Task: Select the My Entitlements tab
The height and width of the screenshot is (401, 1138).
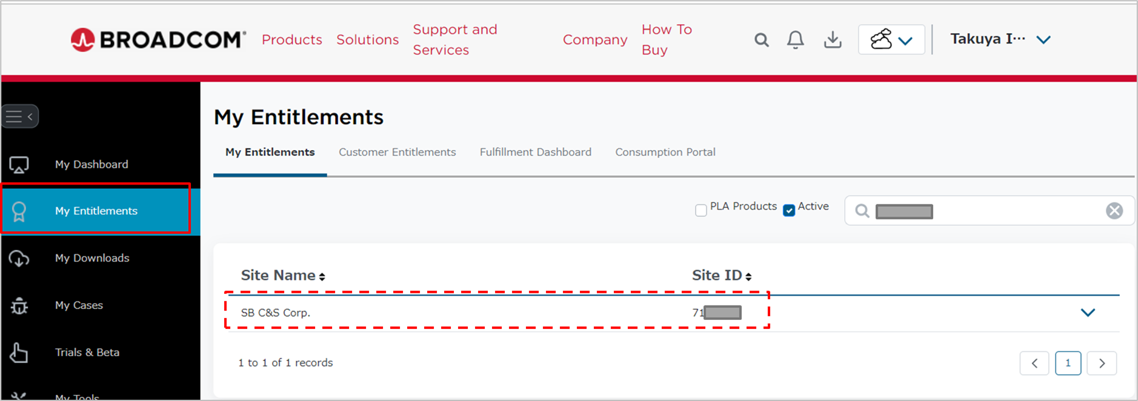Action: (x=270, y=152)
